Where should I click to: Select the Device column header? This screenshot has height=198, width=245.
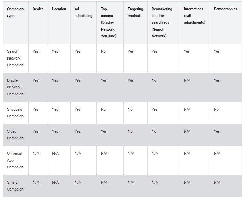[38, 9]
